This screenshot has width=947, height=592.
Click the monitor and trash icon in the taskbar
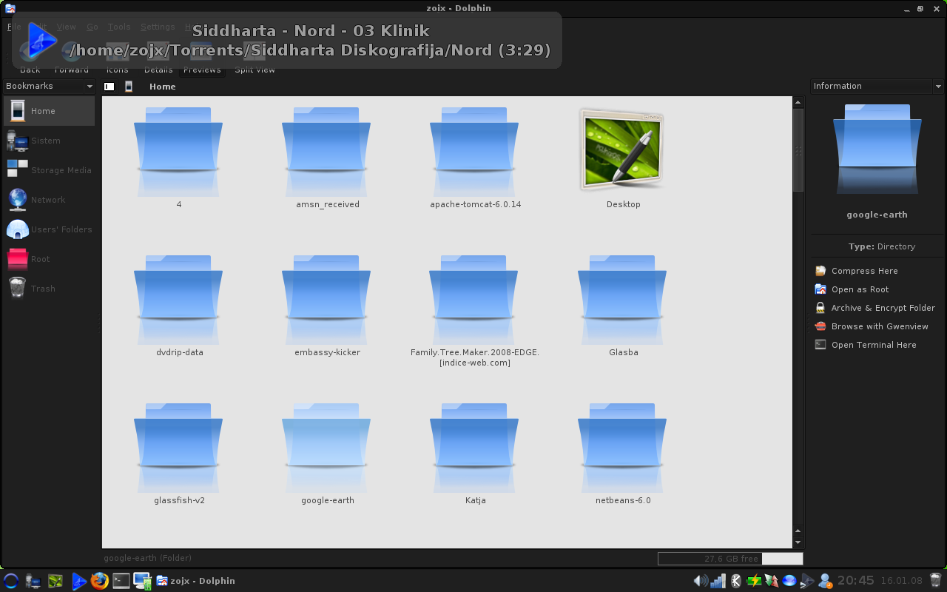coord(142,581)
